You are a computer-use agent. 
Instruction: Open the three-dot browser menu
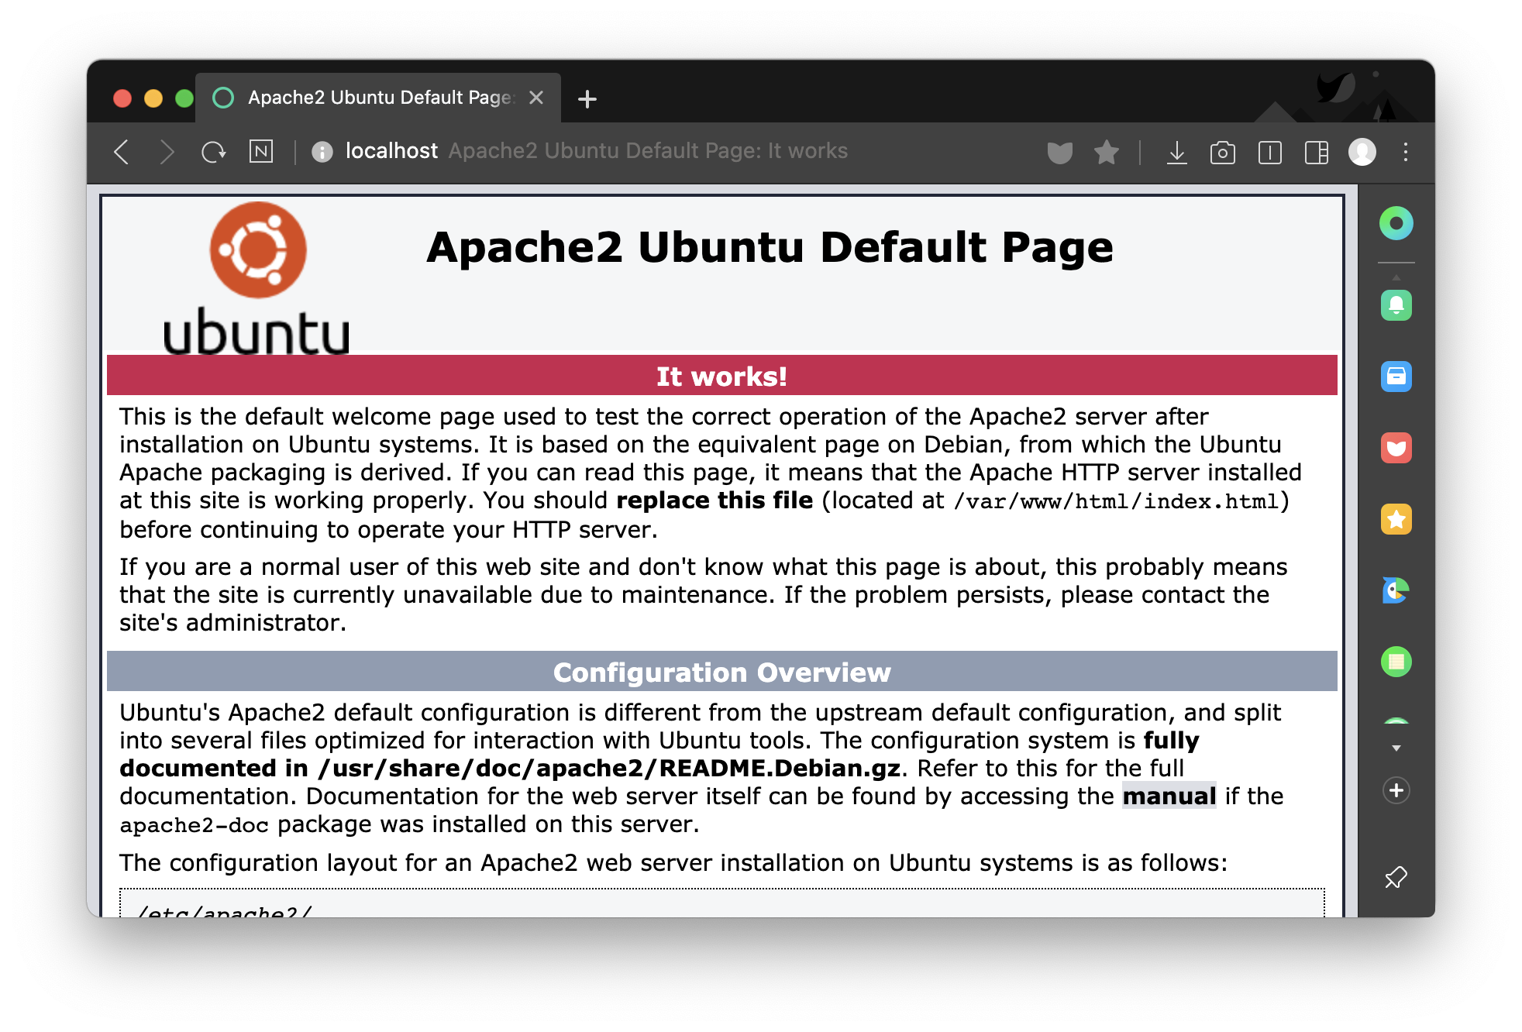click(1405, 152)
